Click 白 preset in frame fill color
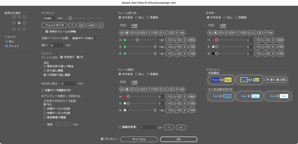This screenshot has width=298, height=144. point(121,33)
